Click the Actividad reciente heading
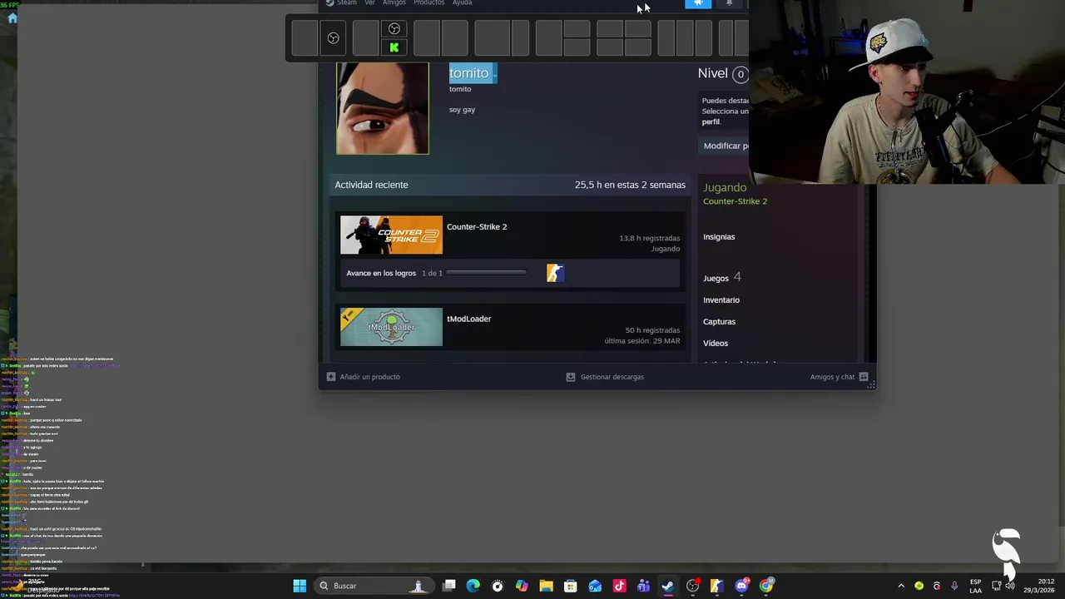This screenshot has width=1065, height=599. pyautogui.click(x=371, y=185)
